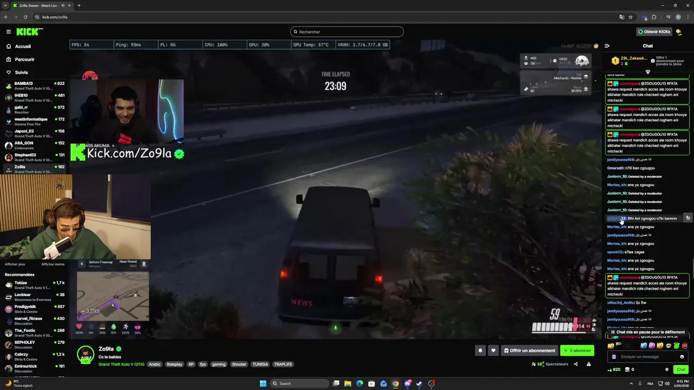Select the TRAPLIFE tag
The height and width of the screenshot is (390, 694).
pyautogui.click(x=283, y=364)
